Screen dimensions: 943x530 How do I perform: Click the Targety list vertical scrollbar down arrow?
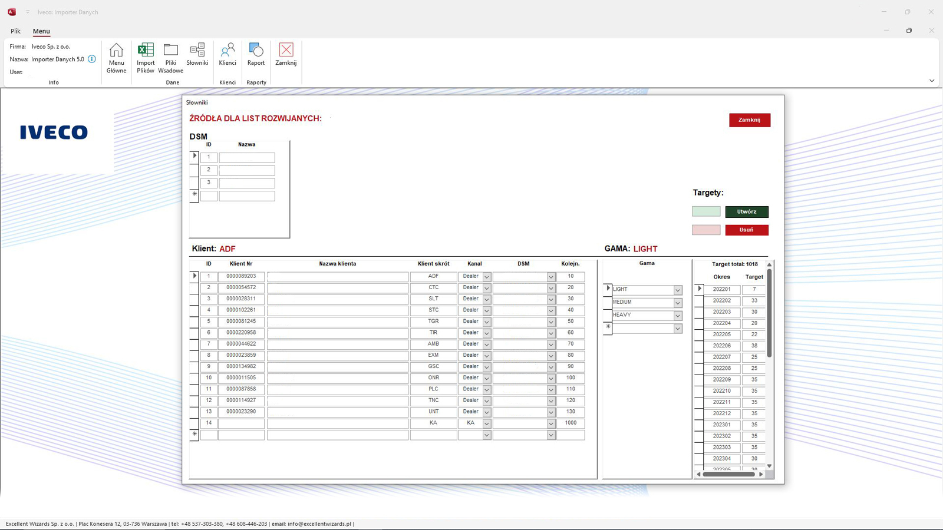[769, 466]
